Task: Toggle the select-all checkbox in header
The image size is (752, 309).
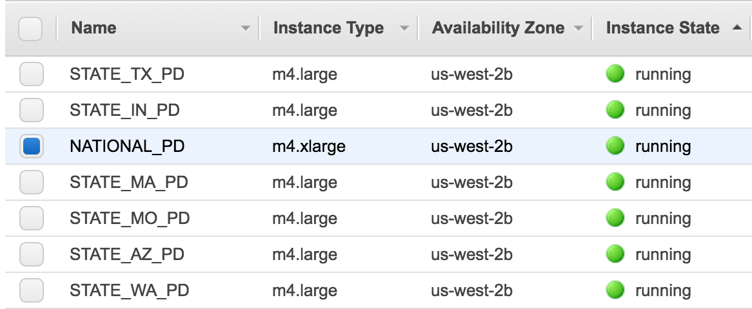Action: click(30, 29)
